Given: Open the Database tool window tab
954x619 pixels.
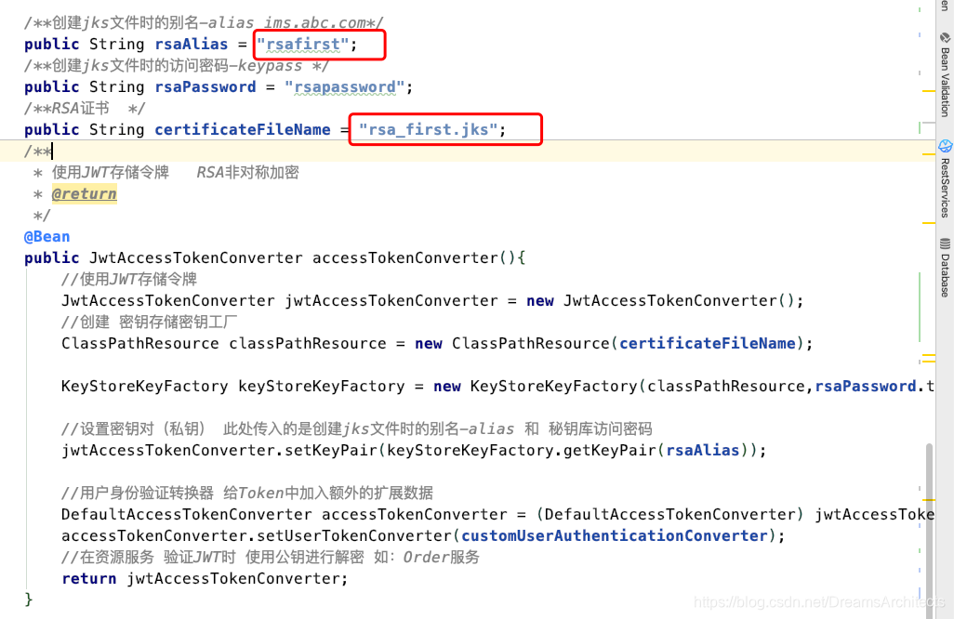Looking at the screenshot, I should click(x=945, y=267).
